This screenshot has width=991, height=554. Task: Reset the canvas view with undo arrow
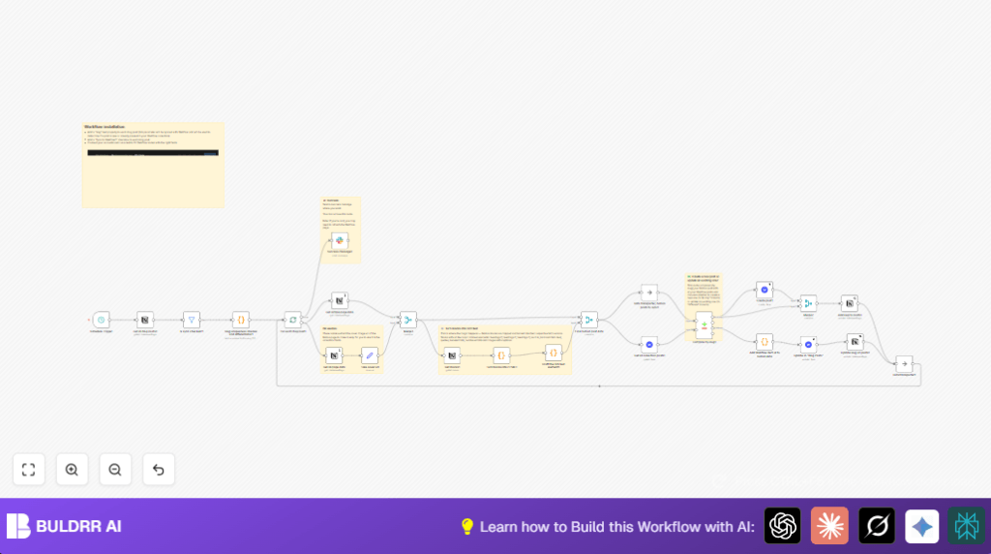[159, 470]
